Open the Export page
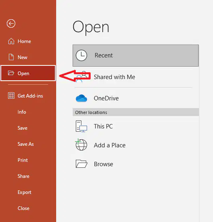Image resolution: width=213 pixels, height=222 pixels. coord(24,192)
